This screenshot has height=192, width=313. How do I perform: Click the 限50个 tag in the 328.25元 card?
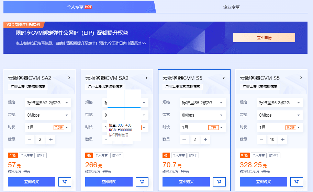(274, 155)
